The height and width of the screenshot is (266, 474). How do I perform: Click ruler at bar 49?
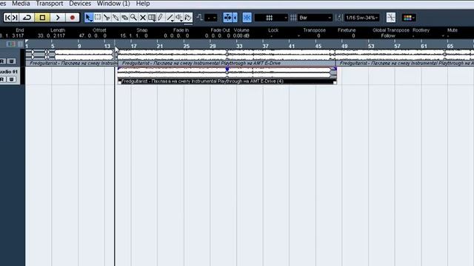tap(344, 46)
